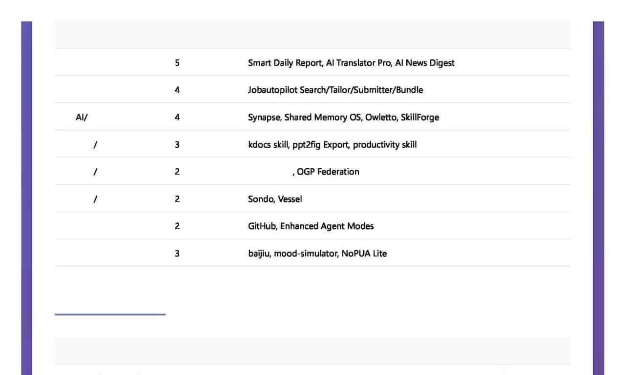Click the slash in the OGP Federation row

tap(95, 172)
